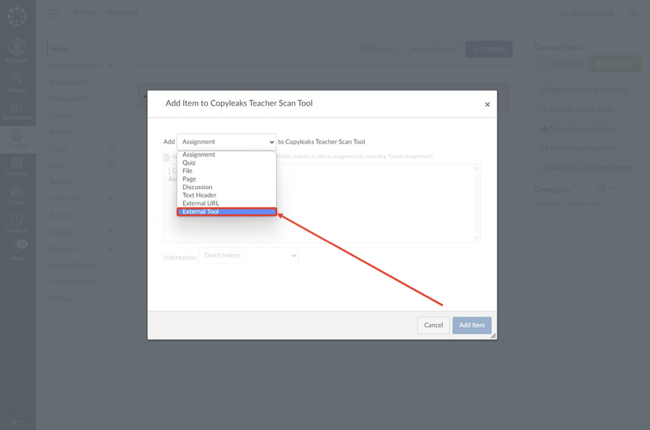The width and height of the screenshot is (650, 430).
Task: Open the Indentation dropdown
Action: 249,256
